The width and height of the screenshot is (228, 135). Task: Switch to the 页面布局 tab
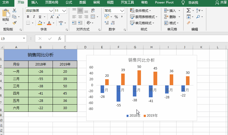pos(52,2)
